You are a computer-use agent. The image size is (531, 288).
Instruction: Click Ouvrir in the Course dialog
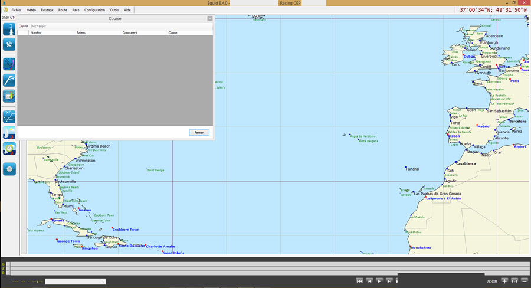(x=23, y=26)
